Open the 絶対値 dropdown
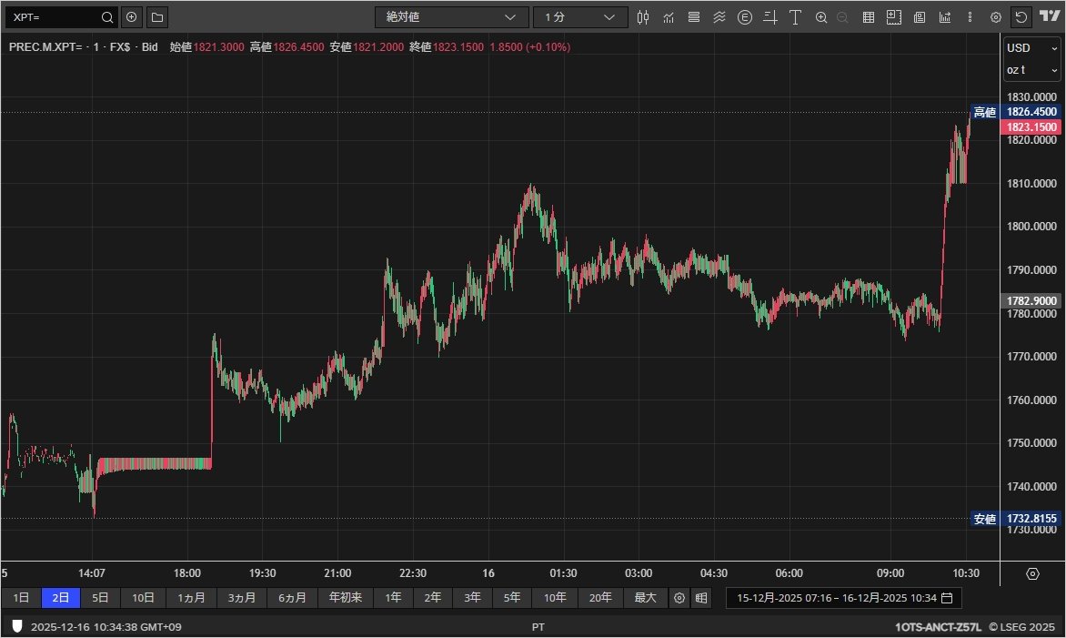The width and height of the screenshot is (1066, 638). pos(452,16)
